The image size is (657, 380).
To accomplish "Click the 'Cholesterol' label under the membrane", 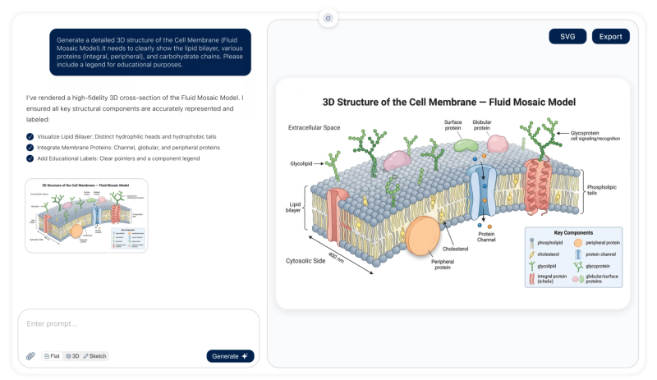I will [x=455, y=249].
